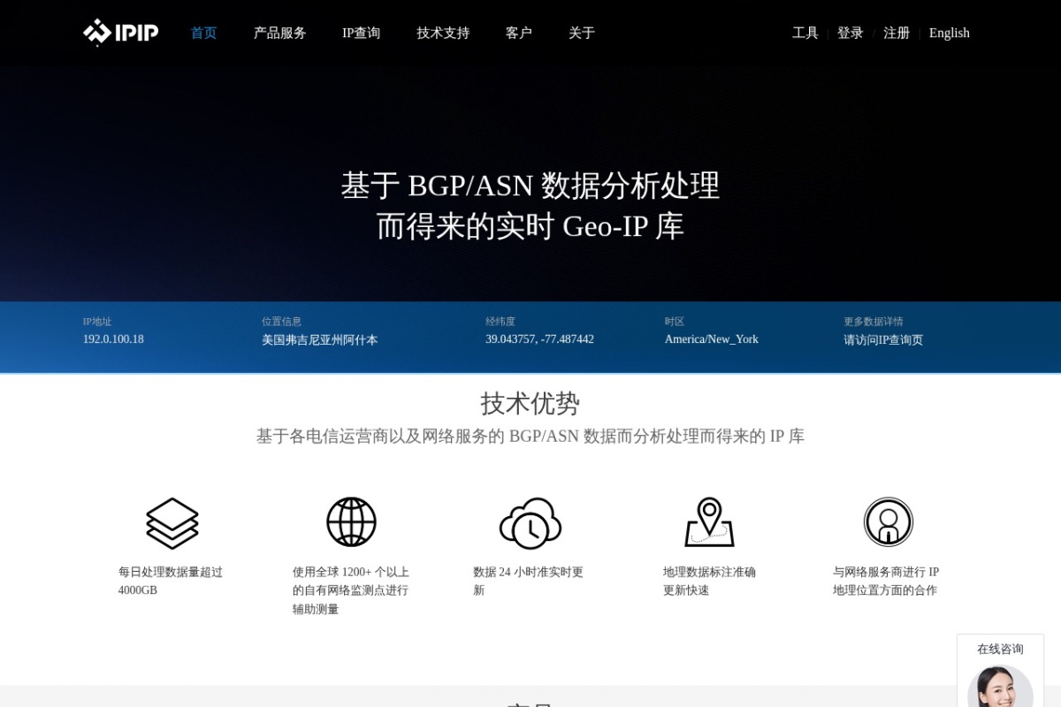Click the 技术优势 heading
The image size is (1061, 707).
click(530, 403)
